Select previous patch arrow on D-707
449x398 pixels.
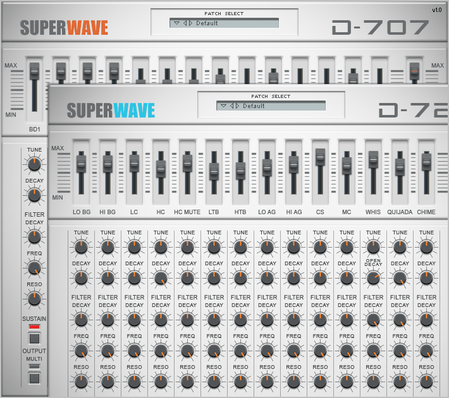[x=185, y=23]
